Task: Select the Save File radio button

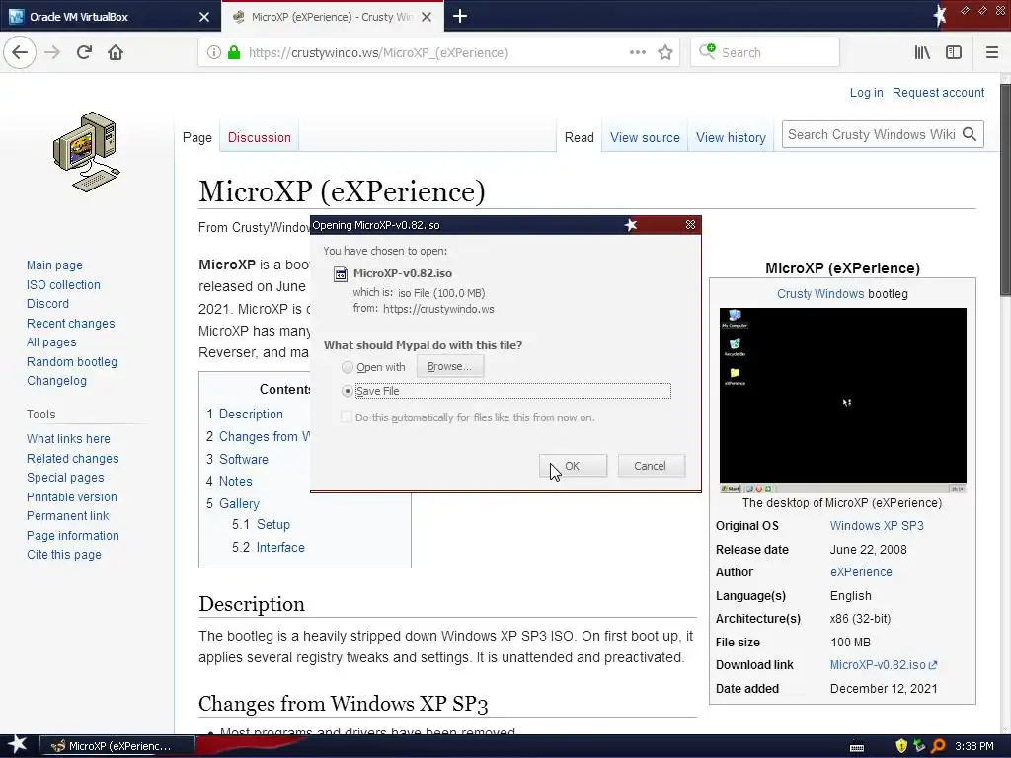Action: click(347, 391)
